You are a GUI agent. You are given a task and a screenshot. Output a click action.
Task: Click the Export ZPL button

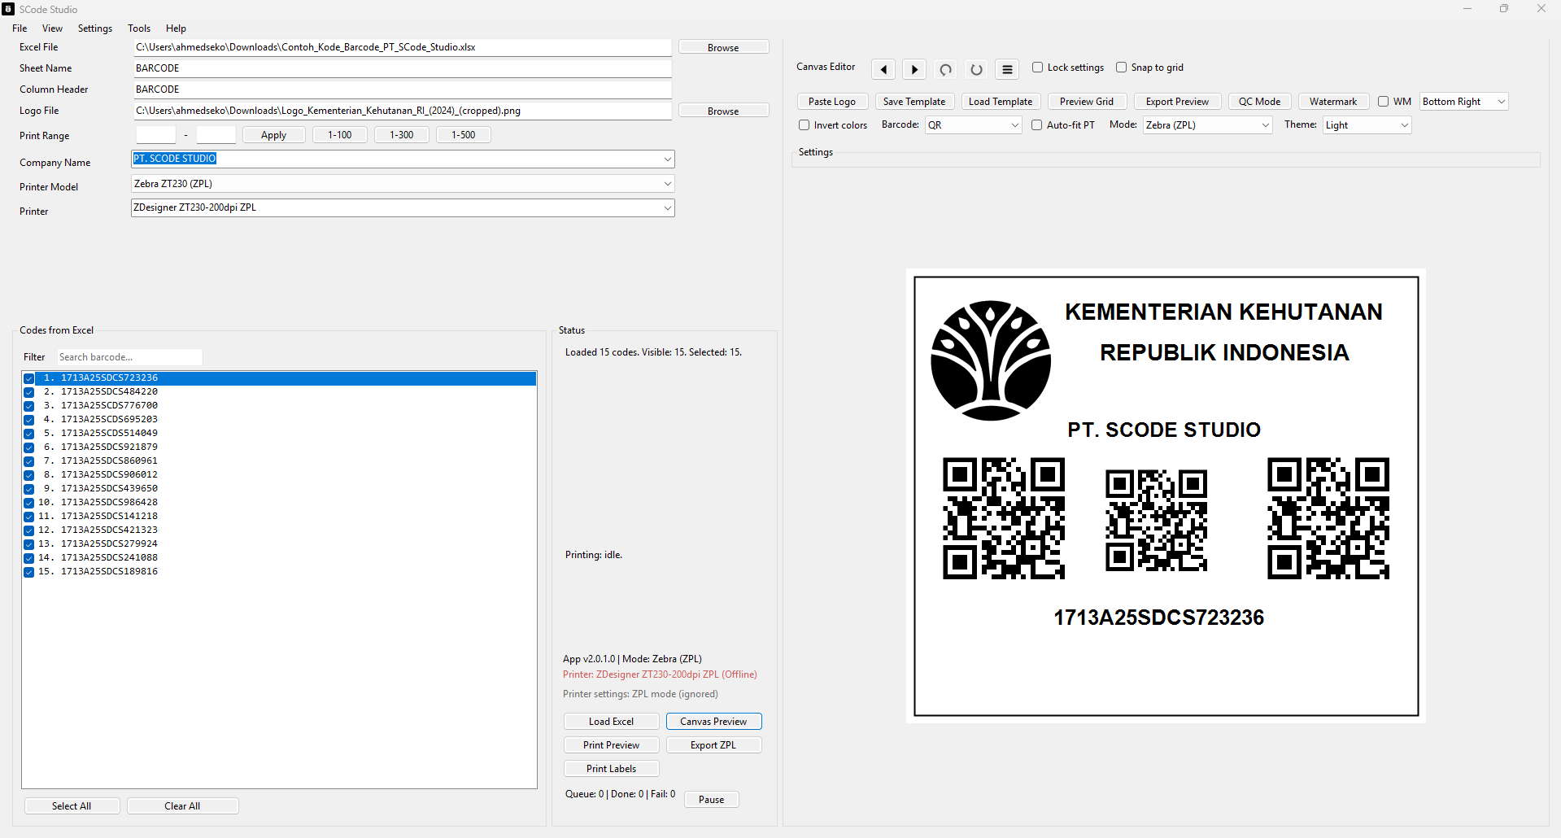coord(713,745)
